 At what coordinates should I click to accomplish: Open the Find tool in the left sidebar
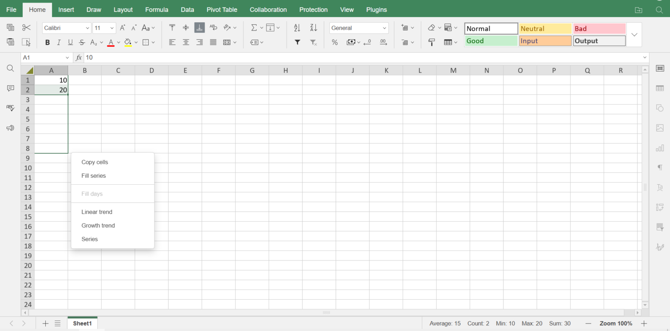pyautogui.click(x=10, y=68)
